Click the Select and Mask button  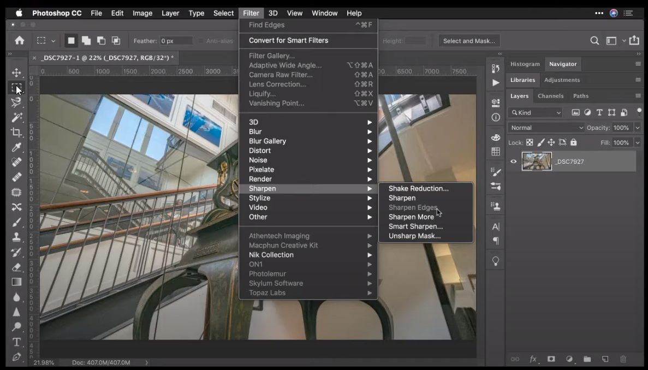(468, 40)
